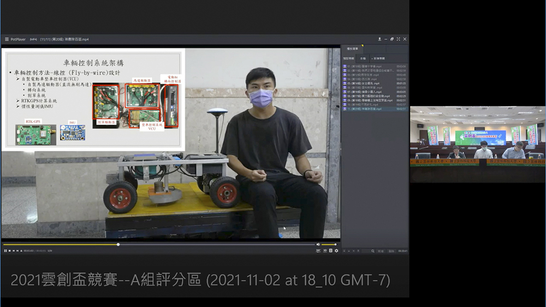Click the playlist search icon
Screen dimensions: 546x307
click(372, 251)
